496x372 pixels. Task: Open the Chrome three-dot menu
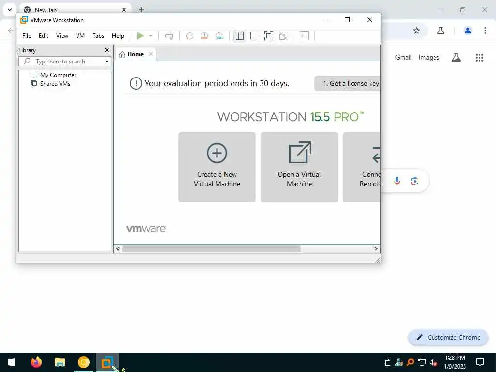tap(485, 31)
